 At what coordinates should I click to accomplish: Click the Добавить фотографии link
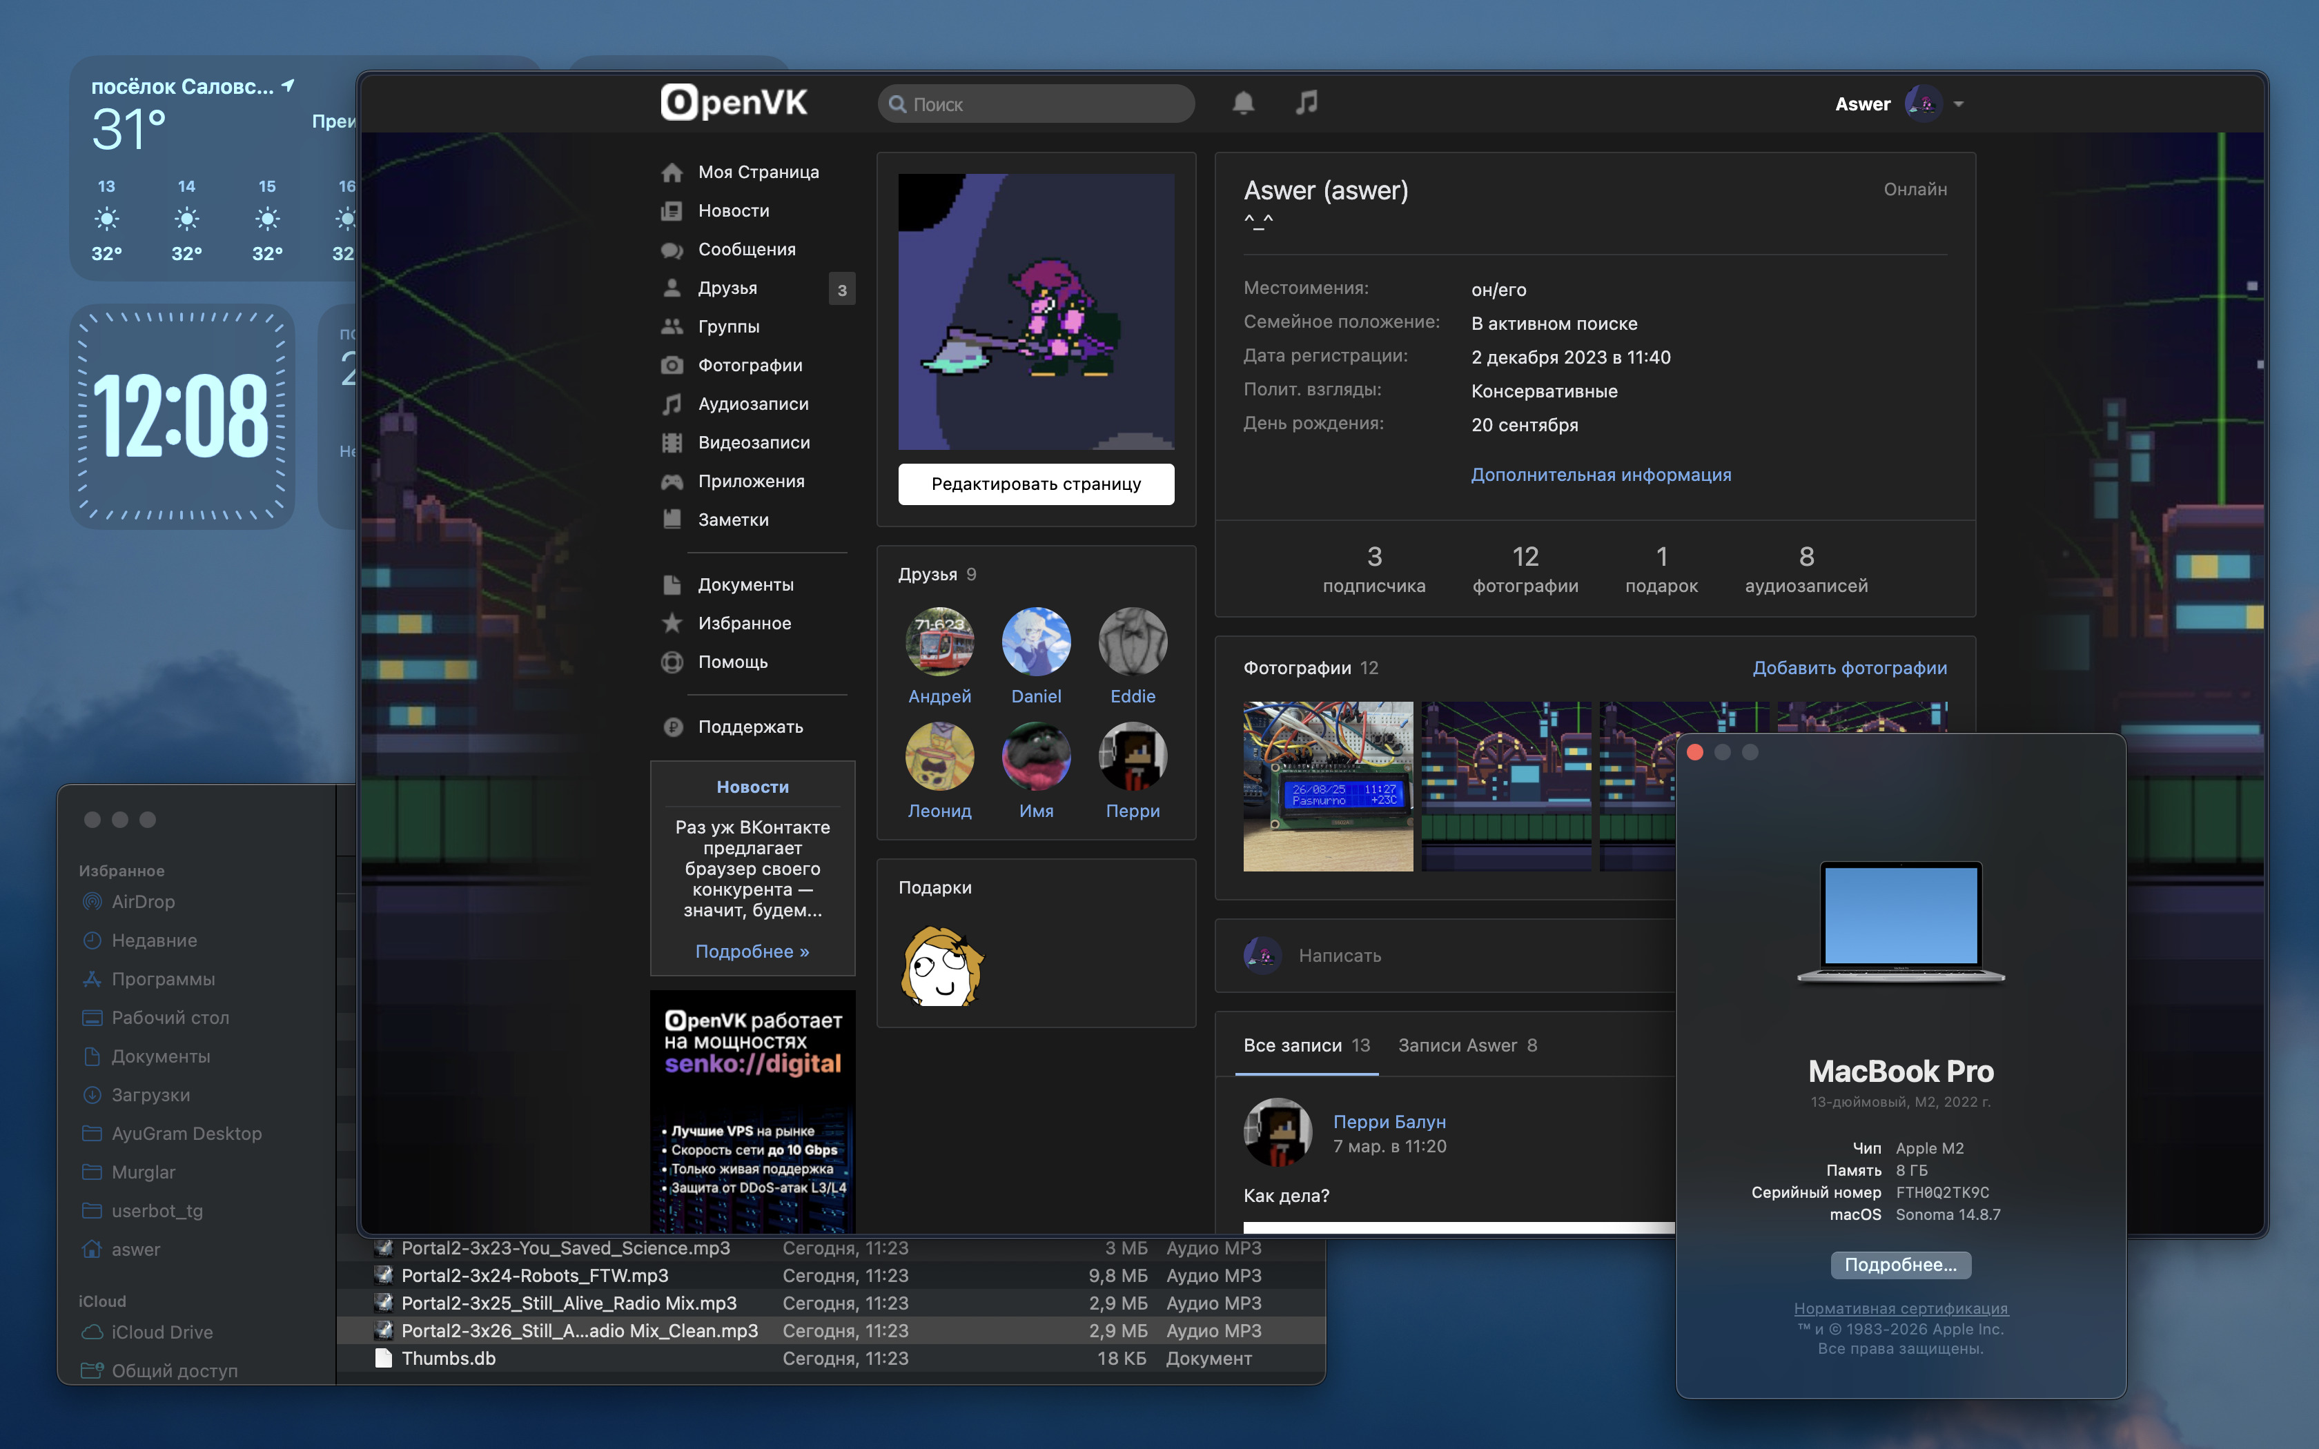click(x=1850, y=668)
